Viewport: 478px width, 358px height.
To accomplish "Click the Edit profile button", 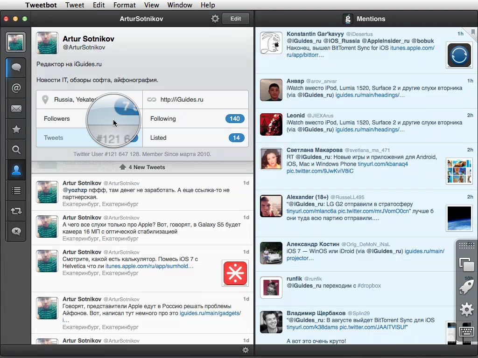I will 236,19.
